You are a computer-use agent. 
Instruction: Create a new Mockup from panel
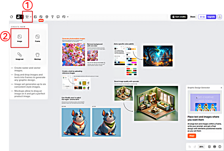coord(37,56)
